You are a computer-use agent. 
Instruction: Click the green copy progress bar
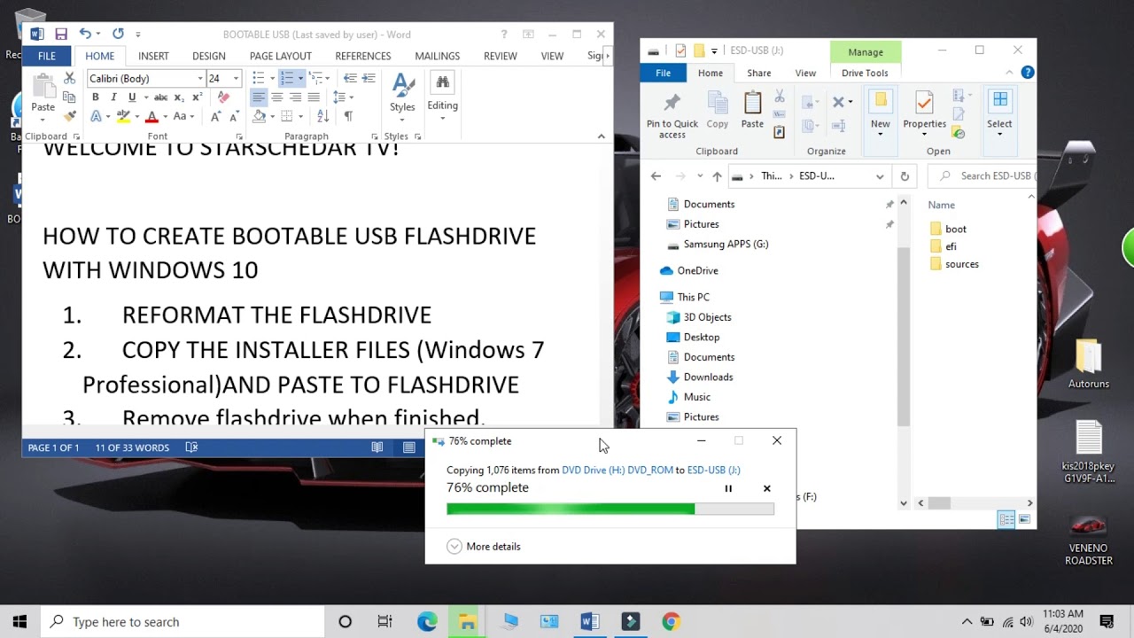pyautogui.click(x=610, y=509)
